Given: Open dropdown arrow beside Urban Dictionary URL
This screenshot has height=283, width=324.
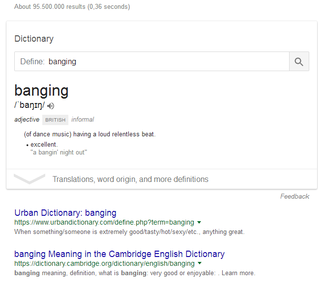Looking at the screenshot, I should coord(199,222).
